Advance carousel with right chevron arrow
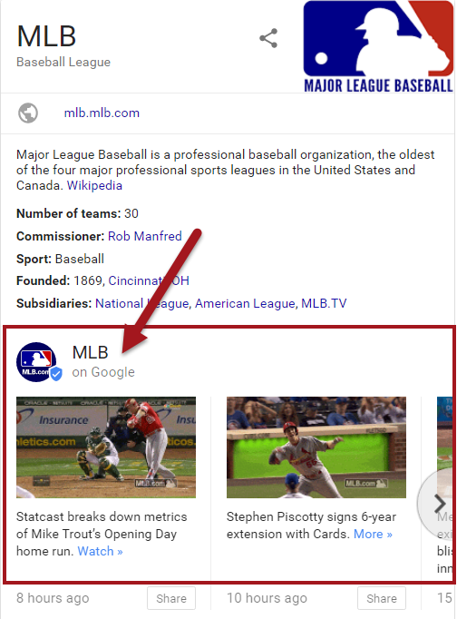The width and height of the screenshot is (457, 619). 439,503
